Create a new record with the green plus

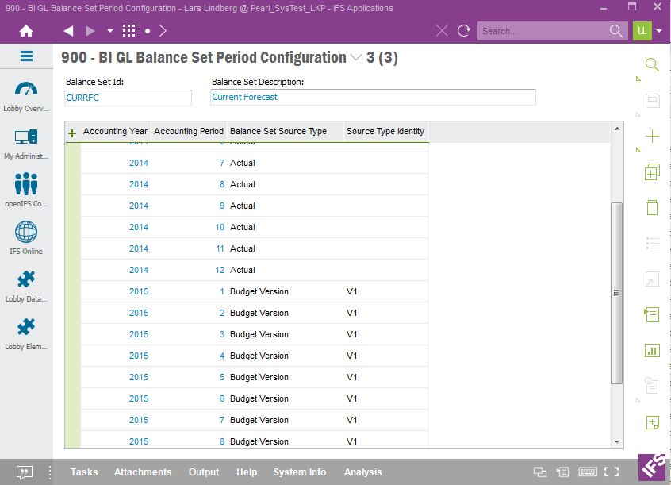[x=652, y=137]
